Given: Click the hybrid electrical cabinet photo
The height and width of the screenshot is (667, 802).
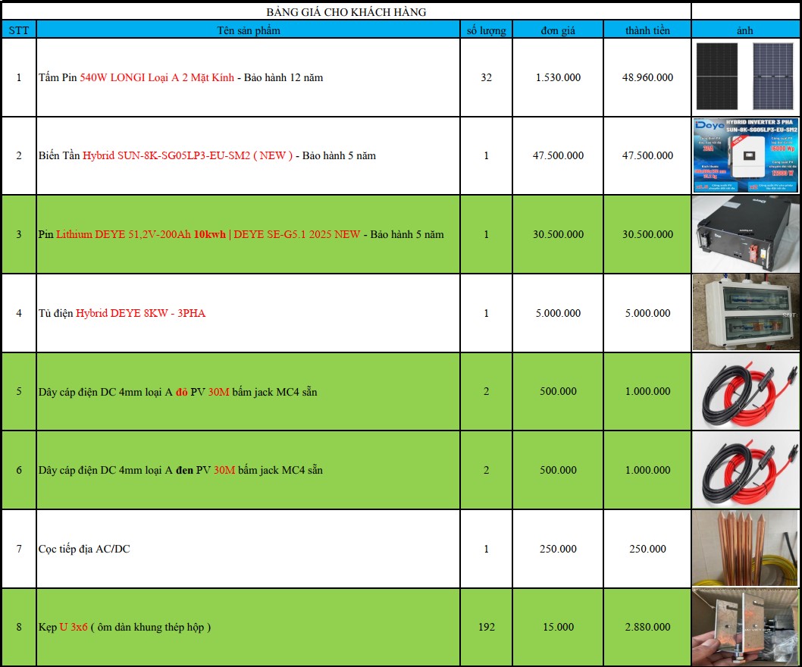Looking at the screenshot, I should click(746, 312).
